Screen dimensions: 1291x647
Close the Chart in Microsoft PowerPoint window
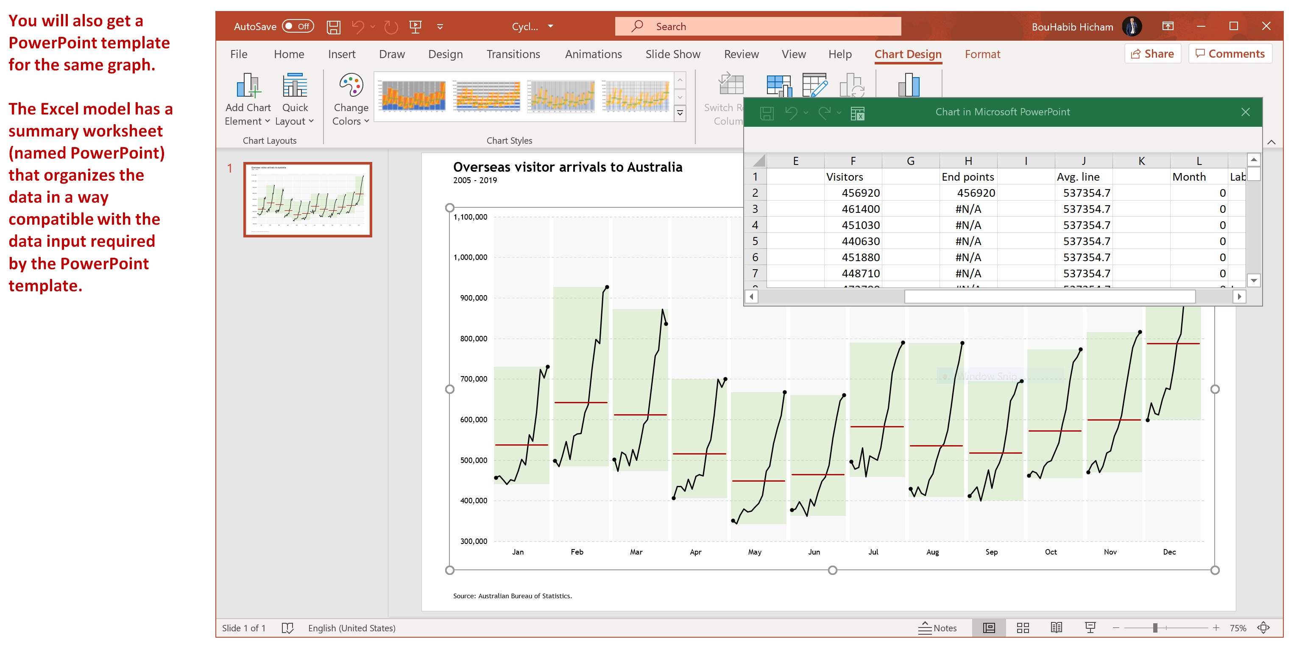tap(1246, 112)
